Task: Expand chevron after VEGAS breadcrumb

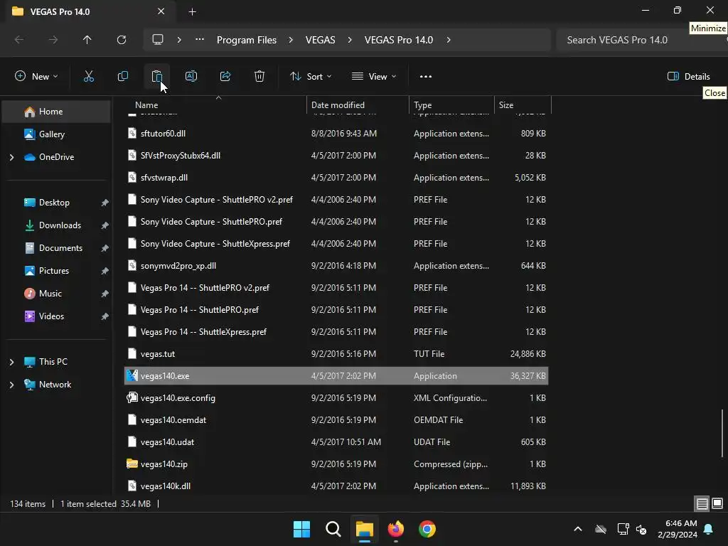Action: coord(350,40)
